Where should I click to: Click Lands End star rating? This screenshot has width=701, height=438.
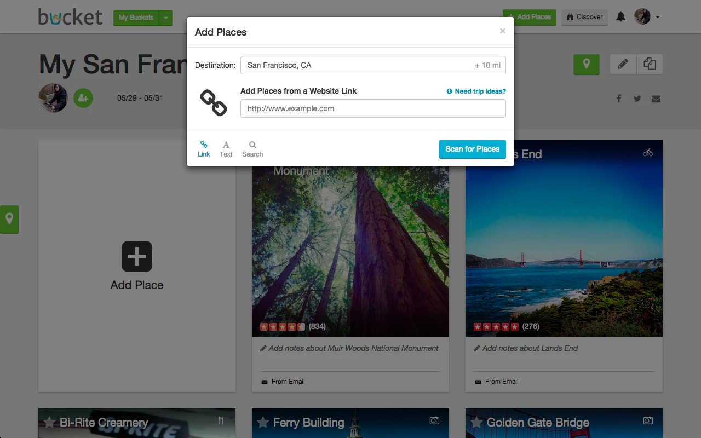tap(496, 327)
